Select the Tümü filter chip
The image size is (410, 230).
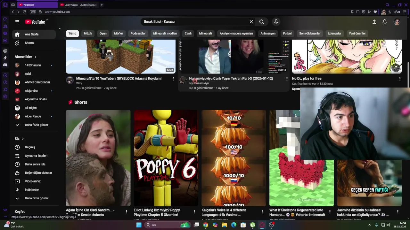pos(72,34)
